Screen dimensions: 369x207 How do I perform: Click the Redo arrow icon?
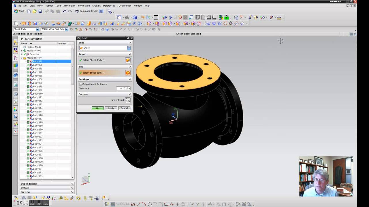tap(70, 11)
